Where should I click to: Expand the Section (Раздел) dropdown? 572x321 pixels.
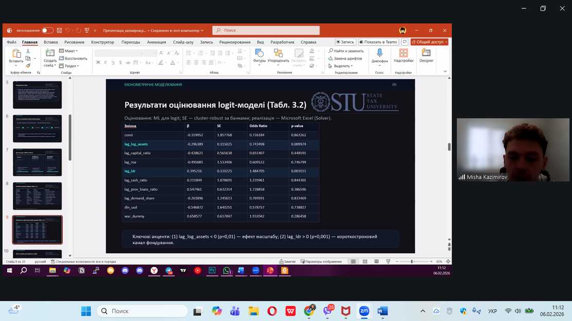click(71, 66)
